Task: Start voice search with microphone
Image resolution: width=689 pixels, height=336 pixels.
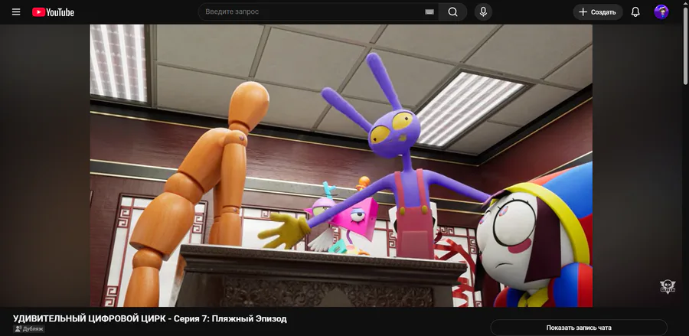Action: pos(483,11)
